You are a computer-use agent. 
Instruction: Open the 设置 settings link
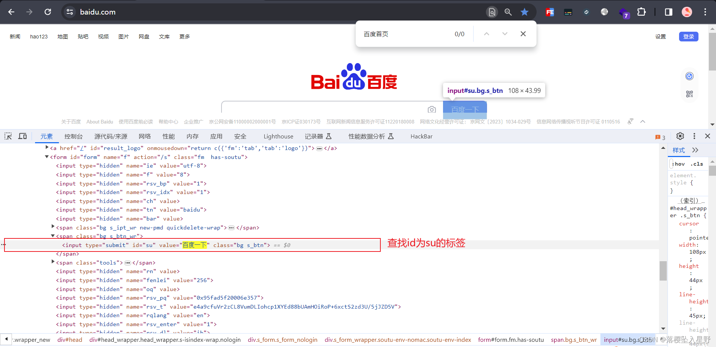pyautogui.click(x=660, y=37)
